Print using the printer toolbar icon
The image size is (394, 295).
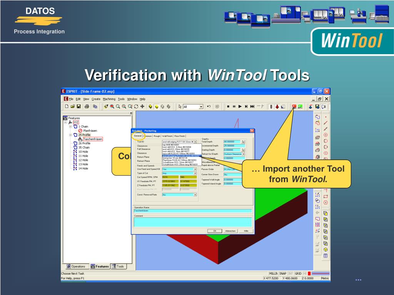87,106
